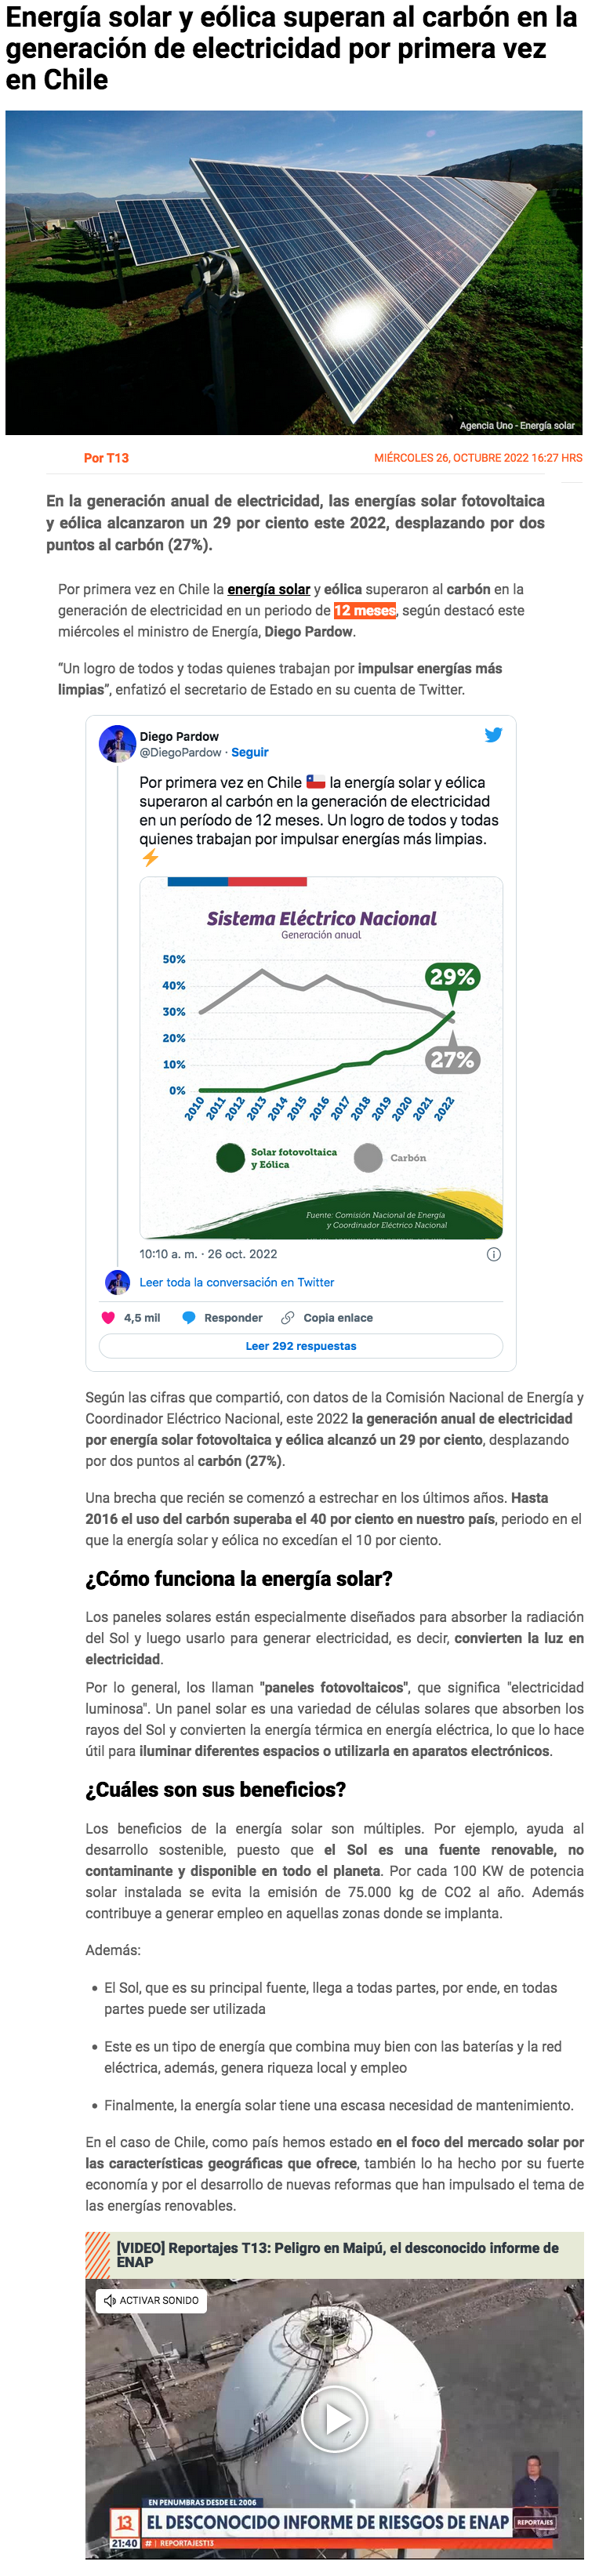Open the video title about Peligro en Maipú

pos(337,2254)
